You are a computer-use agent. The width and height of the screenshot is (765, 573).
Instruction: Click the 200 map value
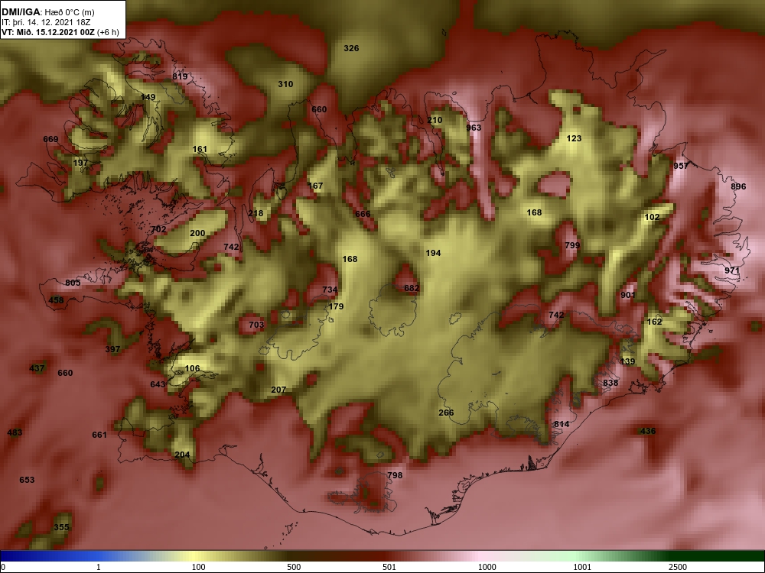197,233
